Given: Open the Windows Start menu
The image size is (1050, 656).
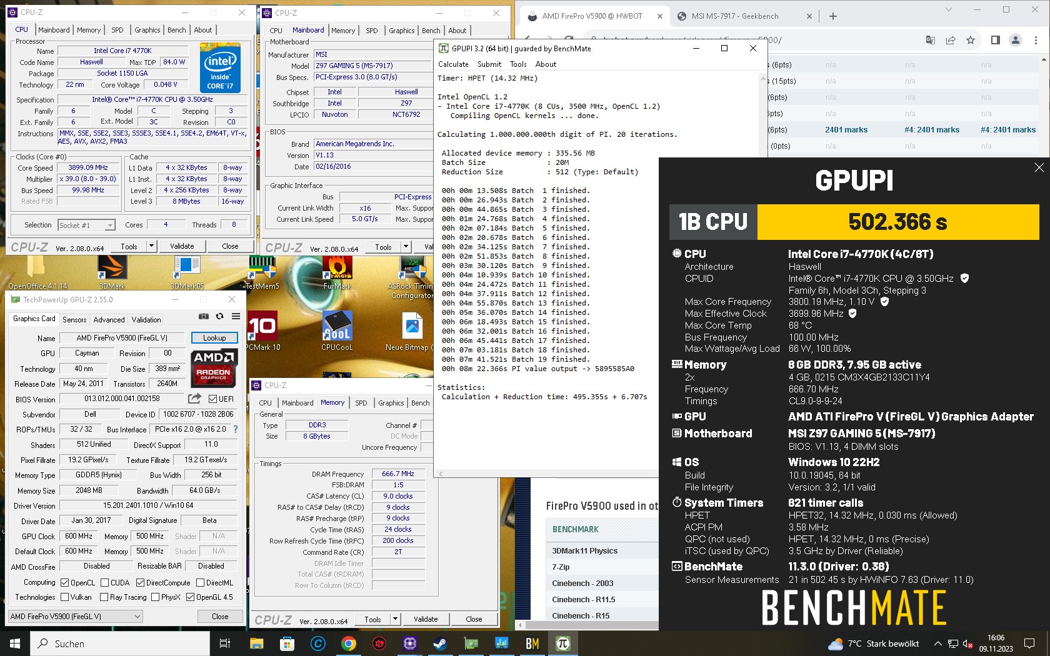Looking at the screenshot, I should coord(15,644).
